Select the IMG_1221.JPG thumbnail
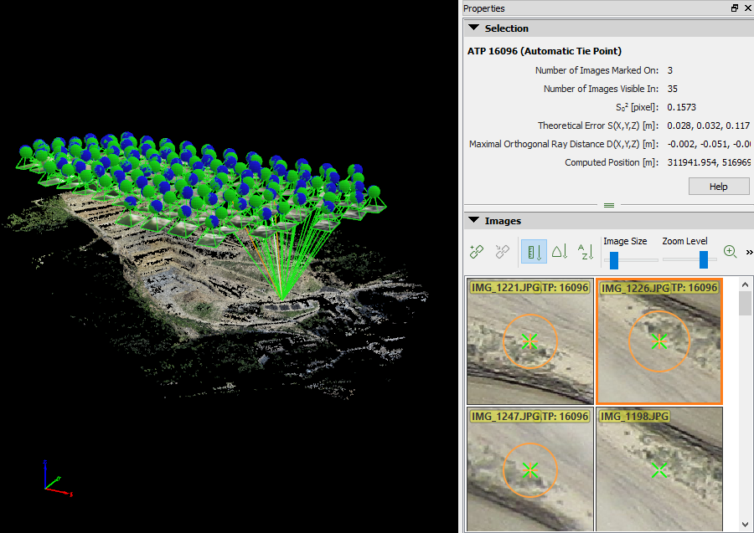This screenshot has width=754, height=533. click(529, 341)
